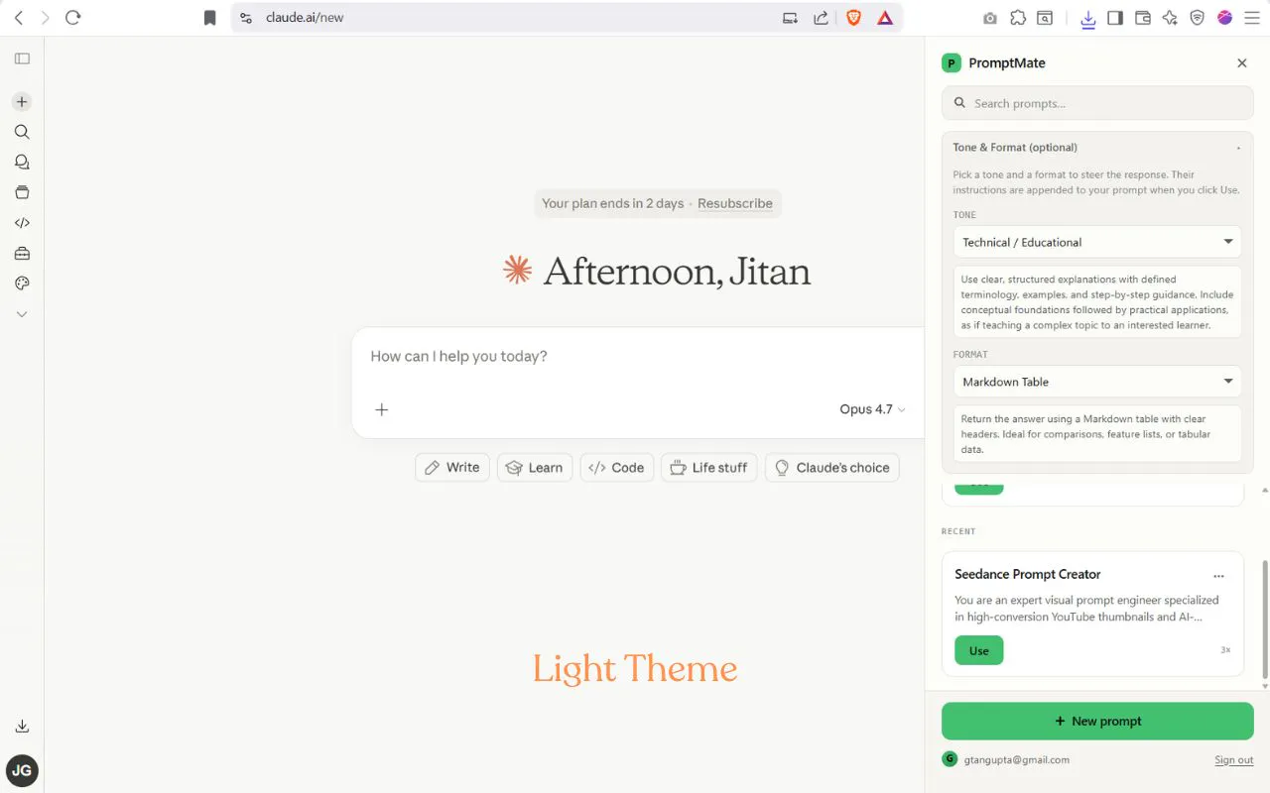Open the Tone dropdown showing Technical / Educational

coord(1097,242)
